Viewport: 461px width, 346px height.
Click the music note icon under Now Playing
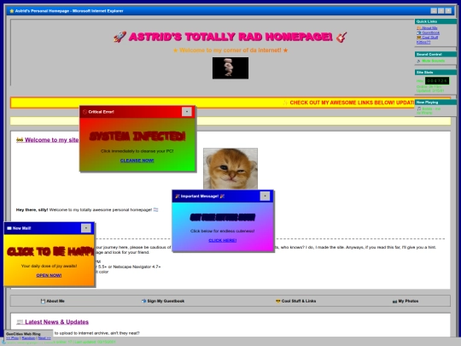pyautogui.click(x=419, y=108)
